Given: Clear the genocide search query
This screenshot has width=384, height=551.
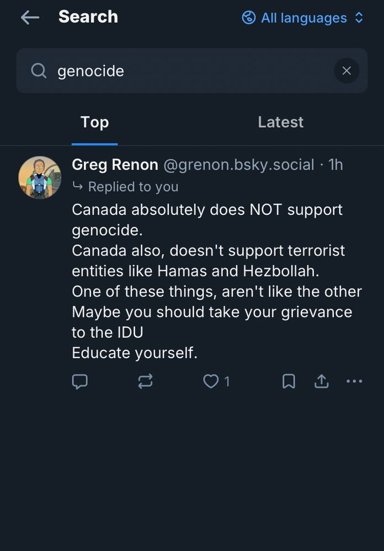Looking at the screenshot, I should pos(346,71).
